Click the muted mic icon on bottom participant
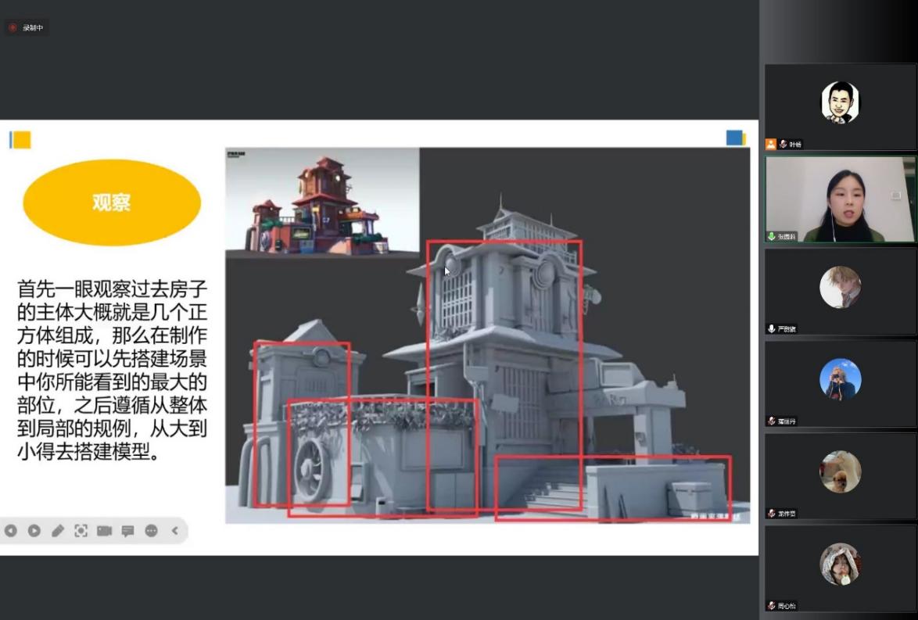The height and width of the screenshot is (620, 918). pyautogui.click(x=772, y=605)
